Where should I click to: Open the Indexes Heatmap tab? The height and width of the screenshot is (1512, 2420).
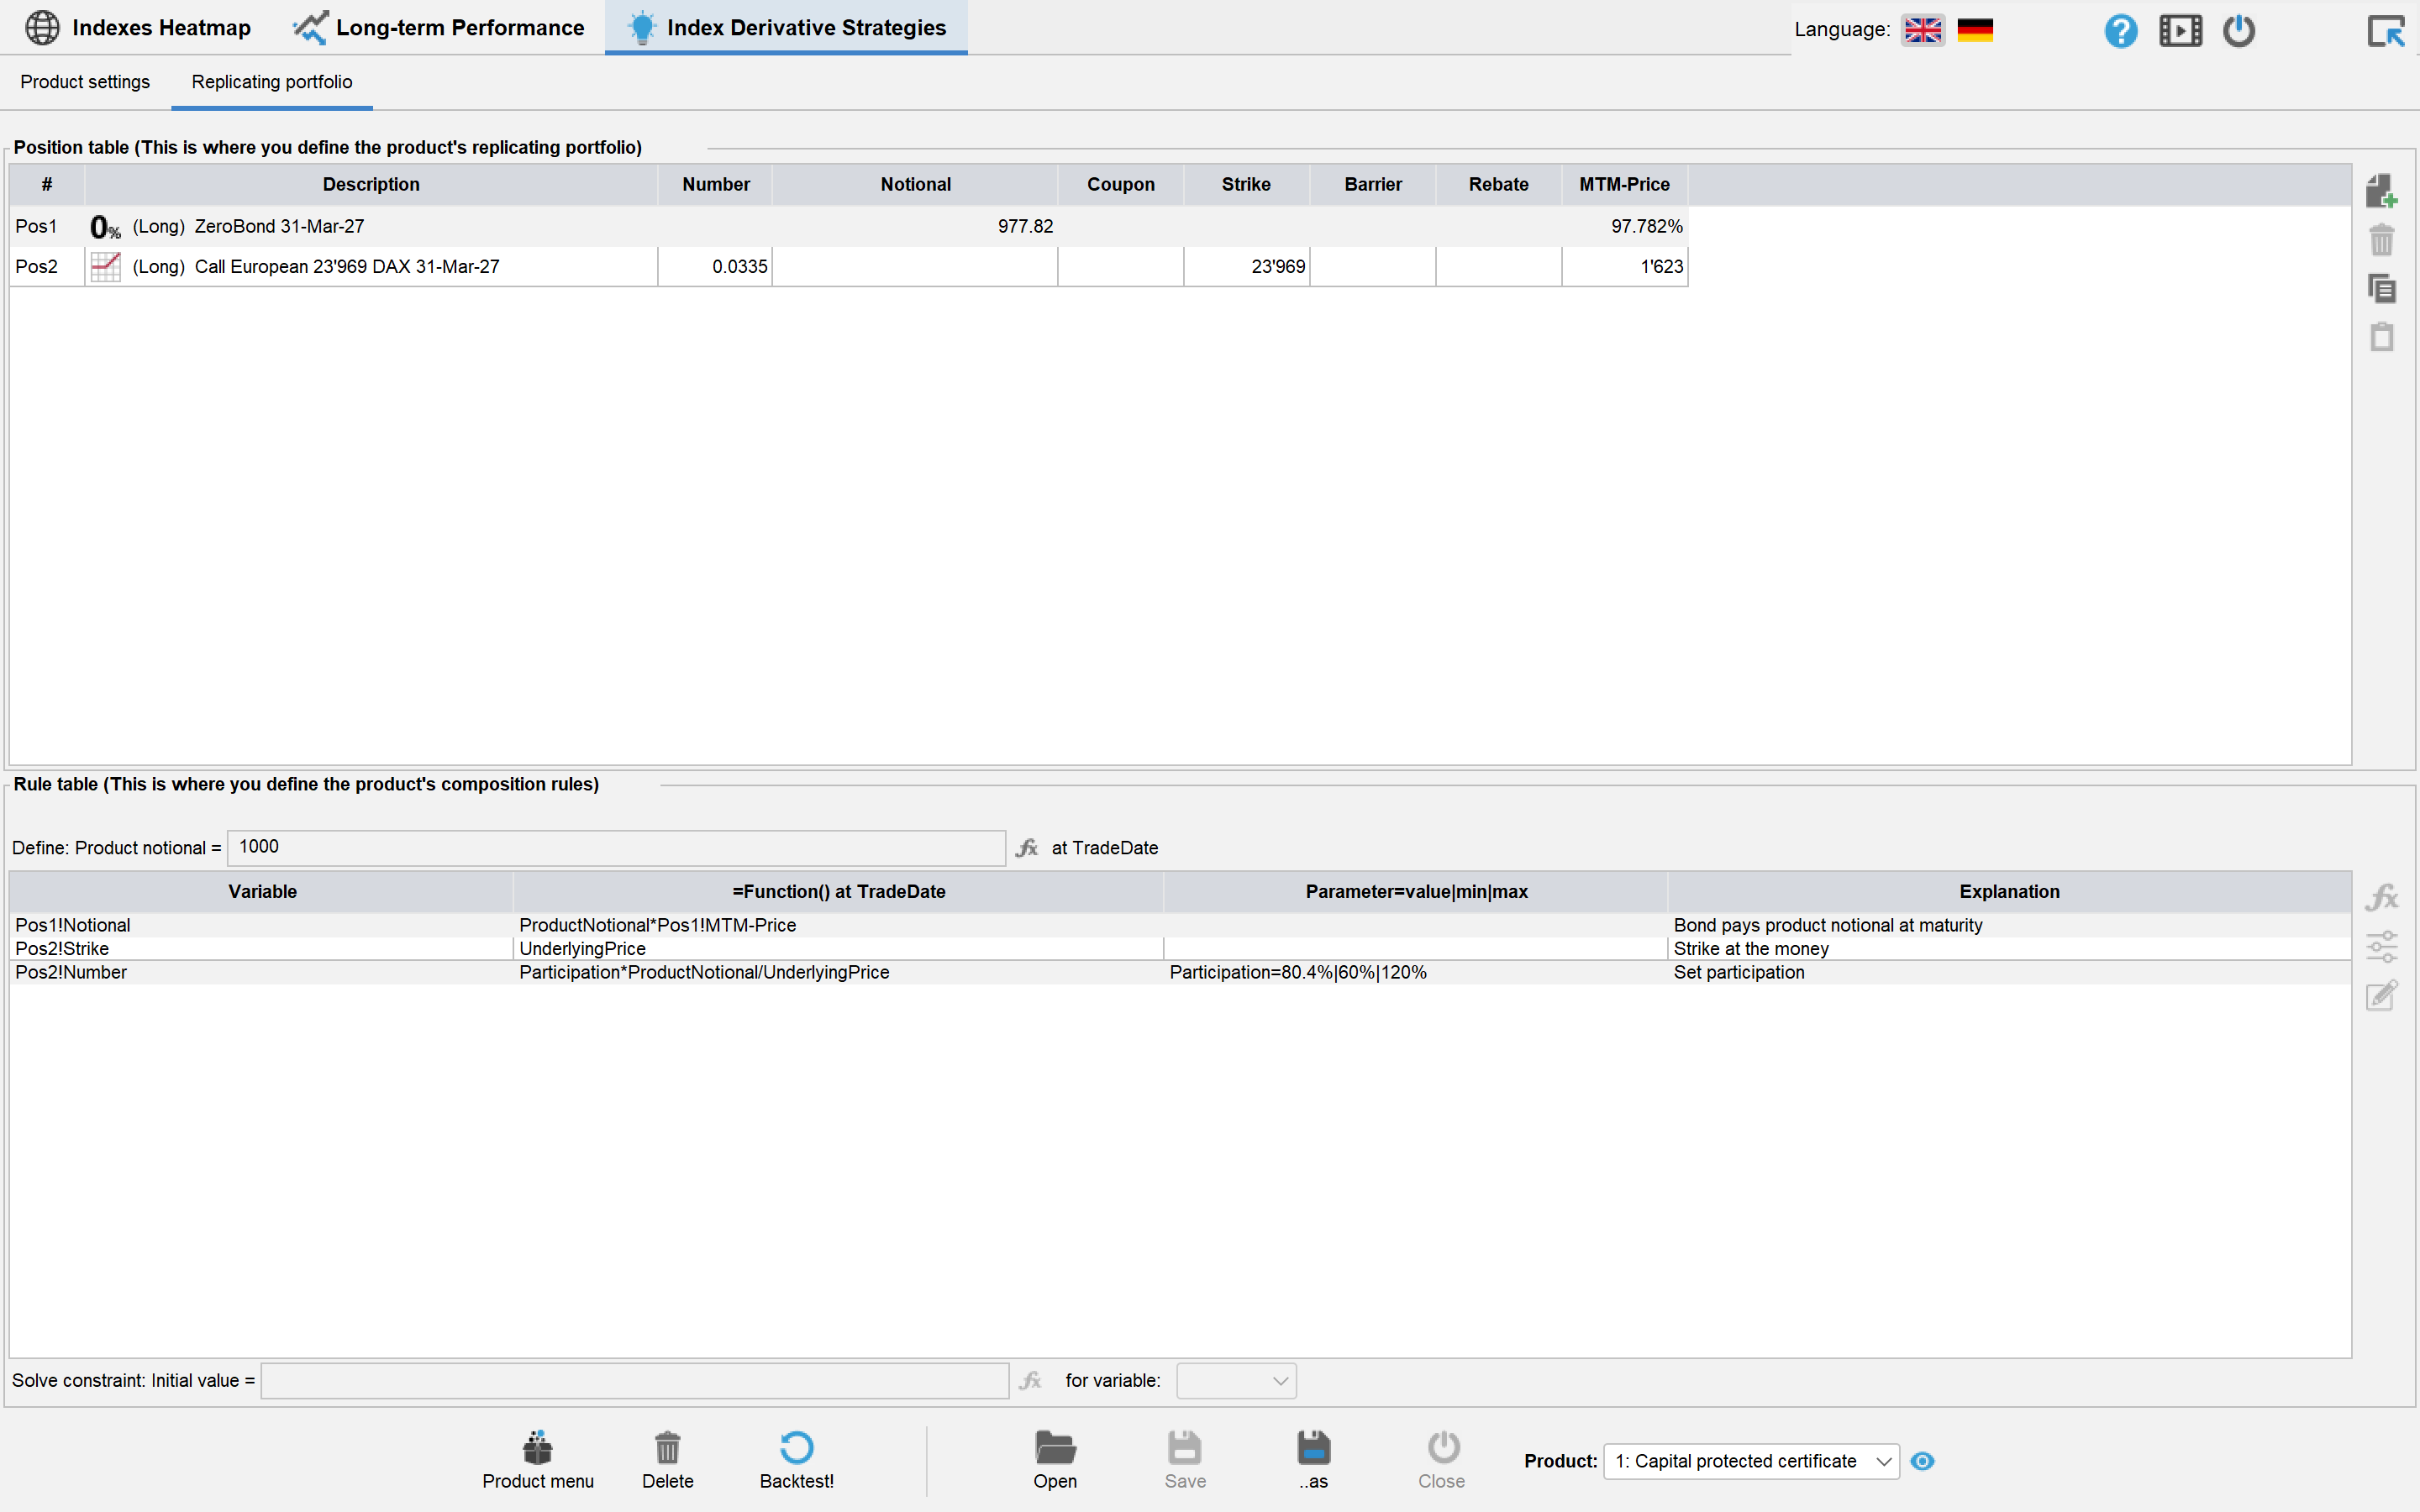[138, 28]
